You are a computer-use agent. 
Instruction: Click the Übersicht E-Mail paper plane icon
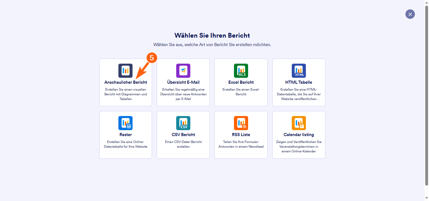[x=183, y=71]
